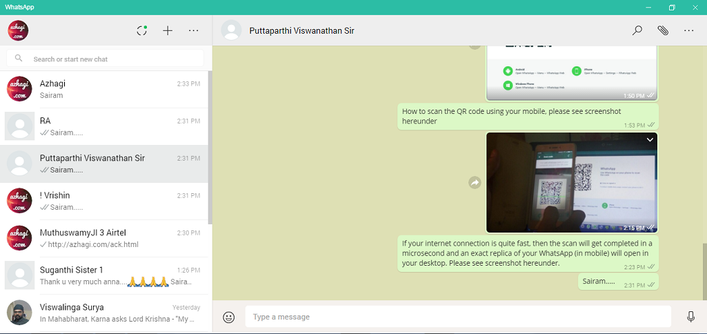Click Suganthi Sister 1 avatar
This screenshot has width=707, height=334.
tap(19, 275)
